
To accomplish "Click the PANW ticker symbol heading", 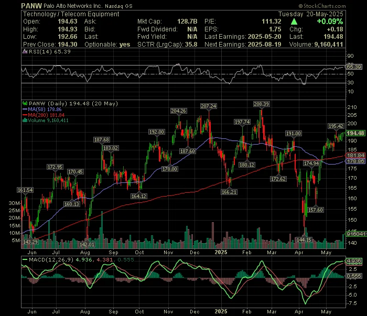I will click(31, 6).
